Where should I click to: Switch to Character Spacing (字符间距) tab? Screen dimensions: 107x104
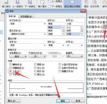tap(26, 16)
